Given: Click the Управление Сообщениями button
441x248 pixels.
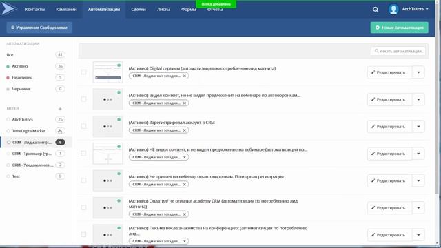Looking at the screenshot, I should [x=39, y=28].
